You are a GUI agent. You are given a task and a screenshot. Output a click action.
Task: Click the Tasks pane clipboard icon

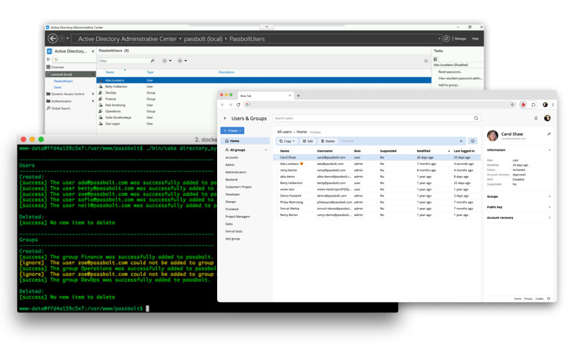[x=435, y=59]
